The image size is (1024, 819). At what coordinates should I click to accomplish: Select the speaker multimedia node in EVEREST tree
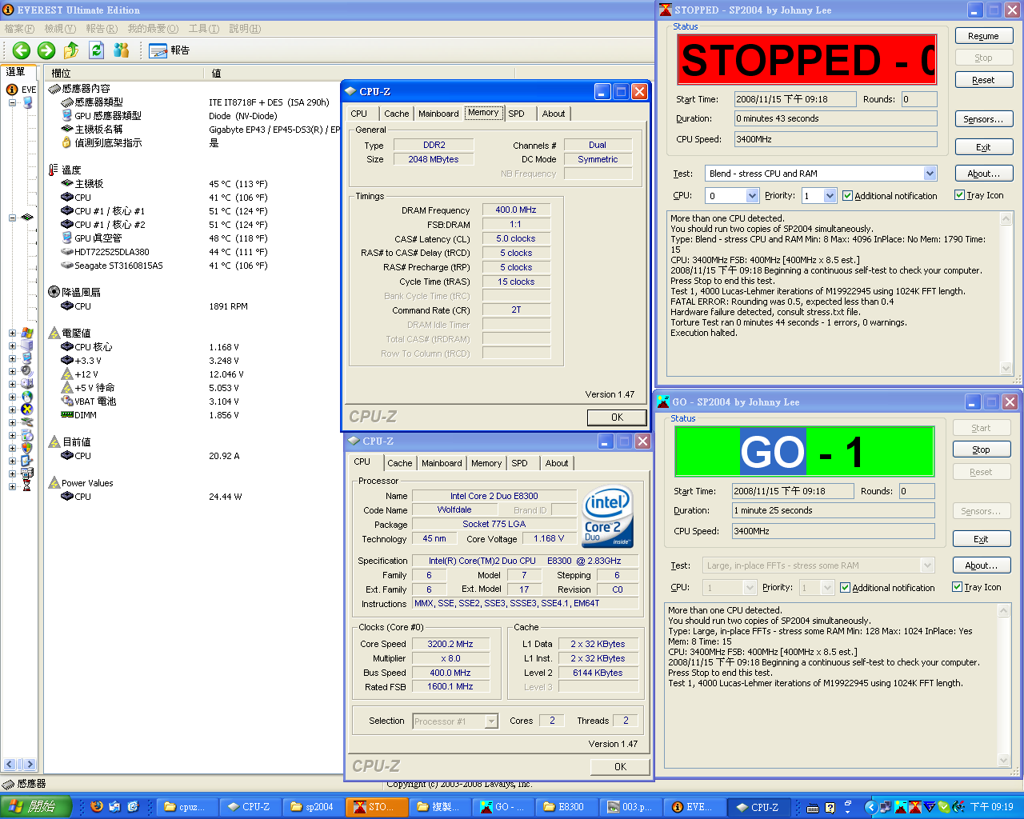point(27,372)
